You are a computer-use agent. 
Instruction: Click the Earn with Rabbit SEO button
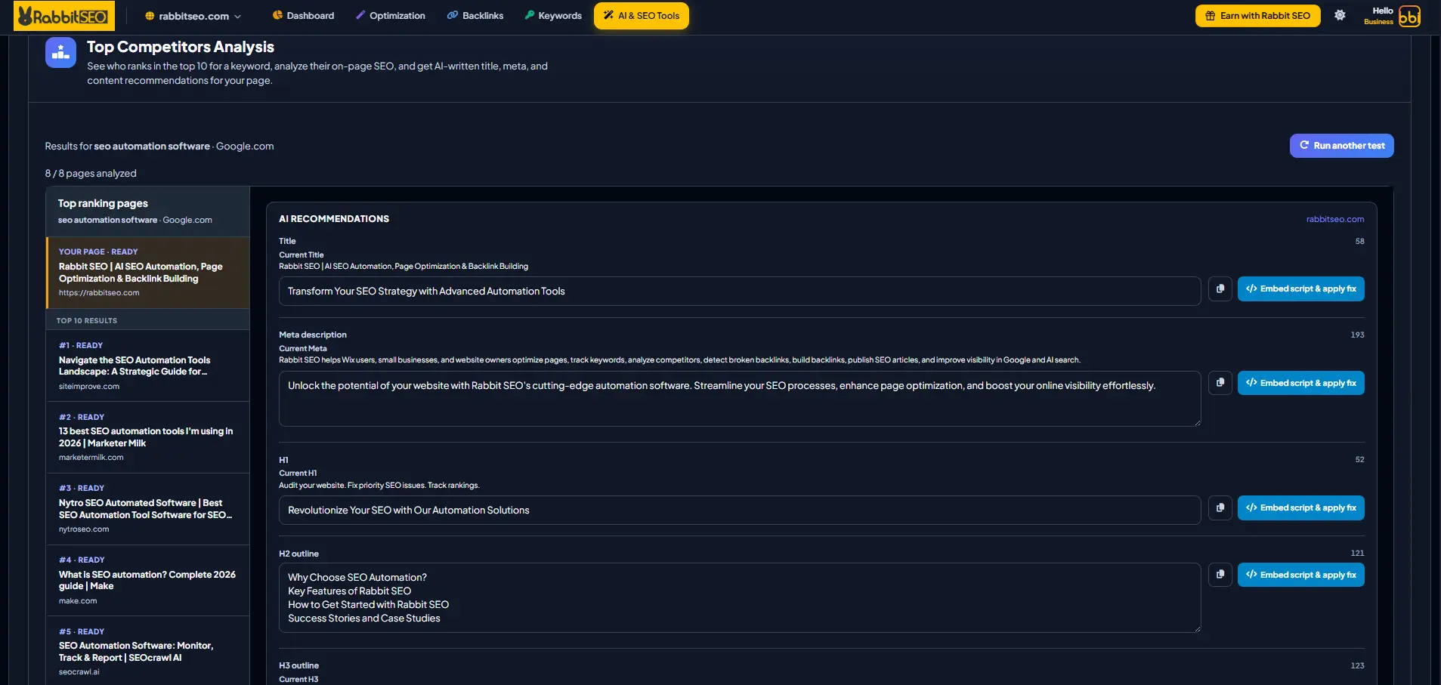[1257, 16]
